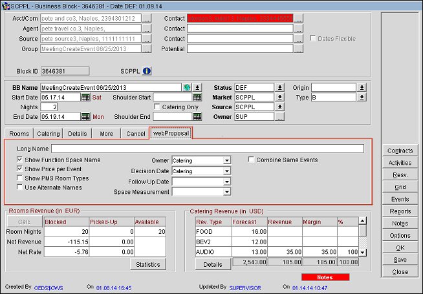Click the blue info icon next to SCPPL
Viewport: 423px width, 294px height.
pyautogui.click(x=146, y=71)
